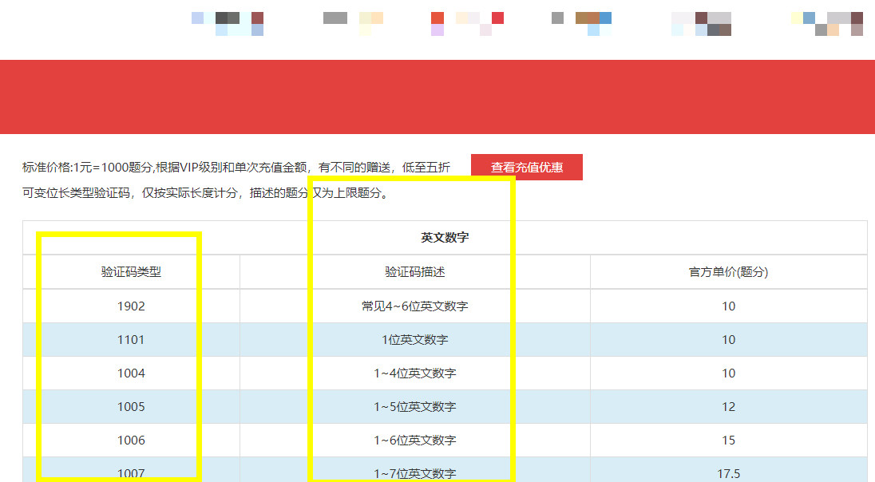
Task: Click the 1~4位英文数字 description
Action: (x=414, y=373)
